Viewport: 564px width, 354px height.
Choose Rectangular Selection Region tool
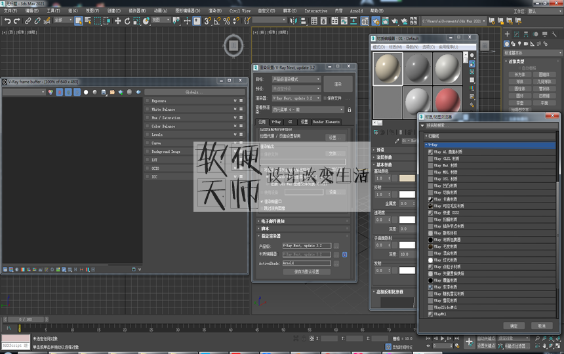pyautogui.click(x=98, y=21)
